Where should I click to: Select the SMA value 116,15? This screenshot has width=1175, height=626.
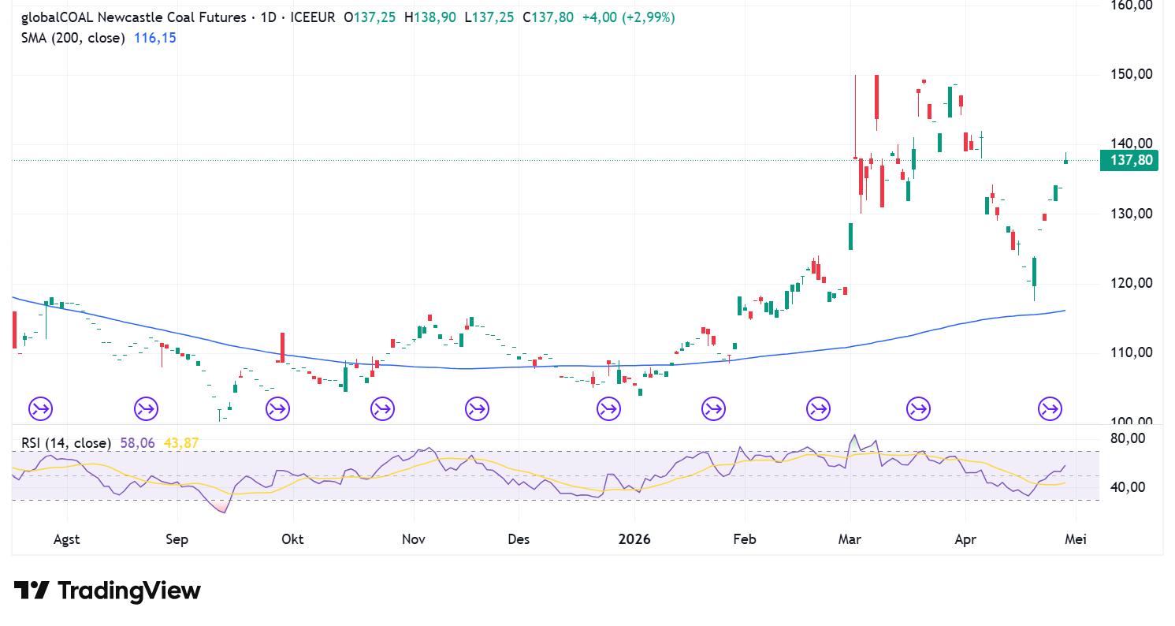pyautogui.click(x=154, y=38)
